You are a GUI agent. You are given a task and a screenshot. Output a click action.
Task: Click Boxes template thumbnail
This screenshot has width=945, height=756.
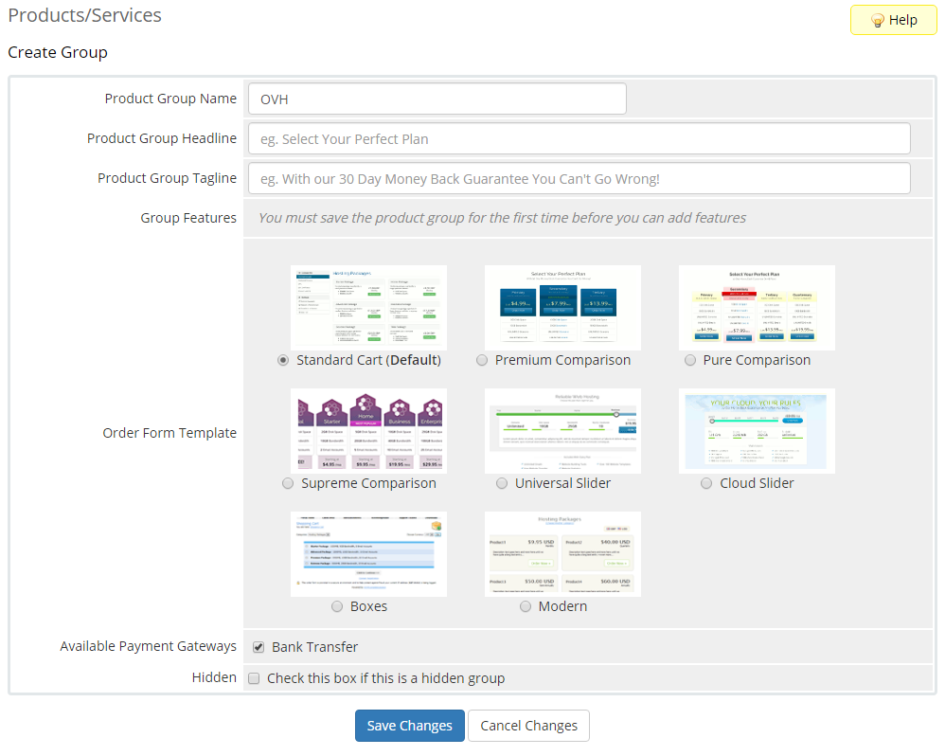click(369, 554)
